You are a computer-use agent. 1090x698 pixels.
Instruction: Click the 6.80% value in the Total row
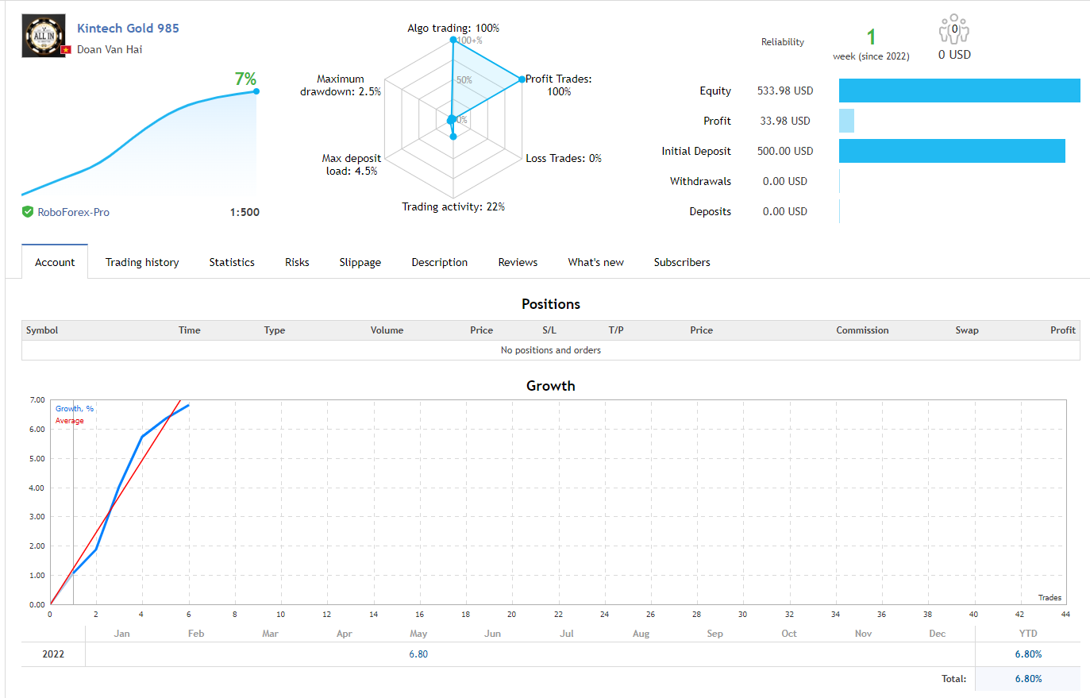1028,679
